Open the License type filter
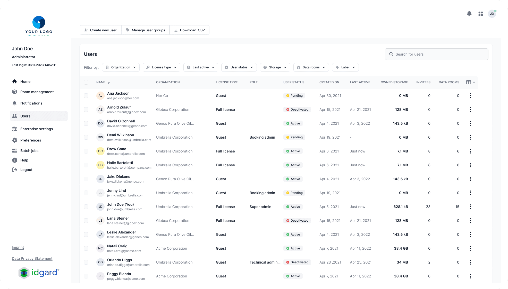Screen dimensions: 508x289 coord(162,67)
